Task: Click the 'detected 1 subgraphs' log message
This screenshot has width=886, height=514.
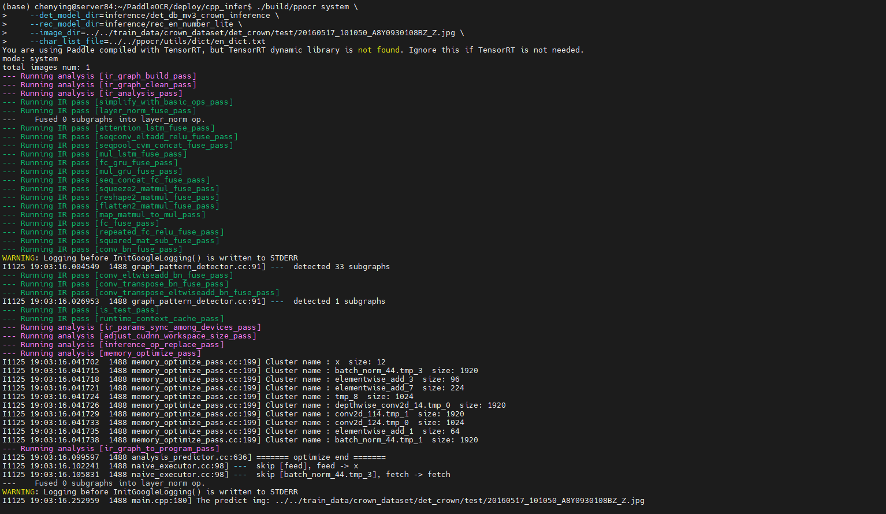Action: (x=339, y=301)
